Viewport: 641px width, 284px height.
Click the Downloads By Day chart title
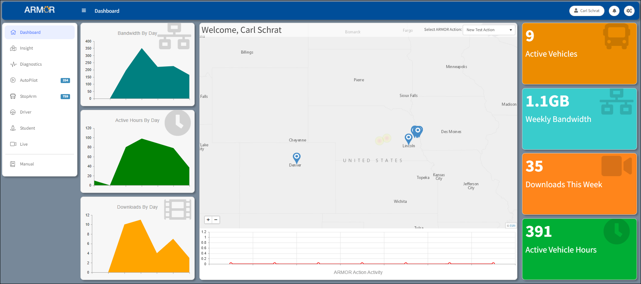click(x=137, y=207)
